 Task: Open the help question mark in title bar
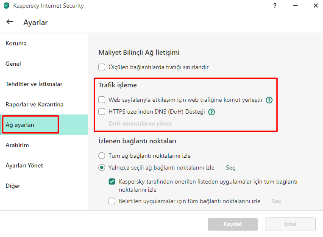(x=275, y=6)
